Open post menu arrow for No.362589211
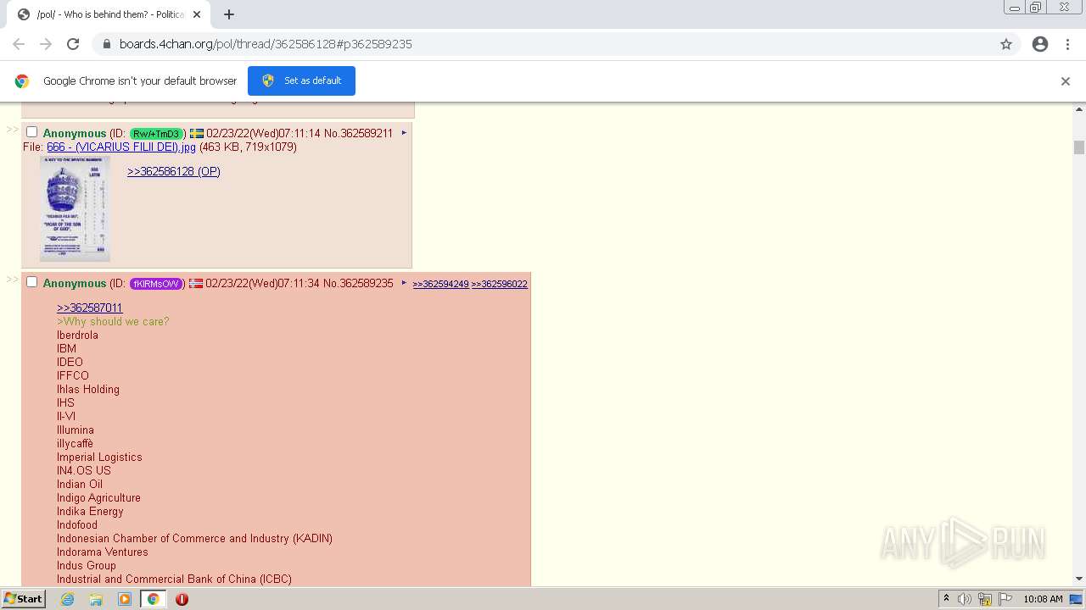 pyautogui.click(x=404, y=133)
